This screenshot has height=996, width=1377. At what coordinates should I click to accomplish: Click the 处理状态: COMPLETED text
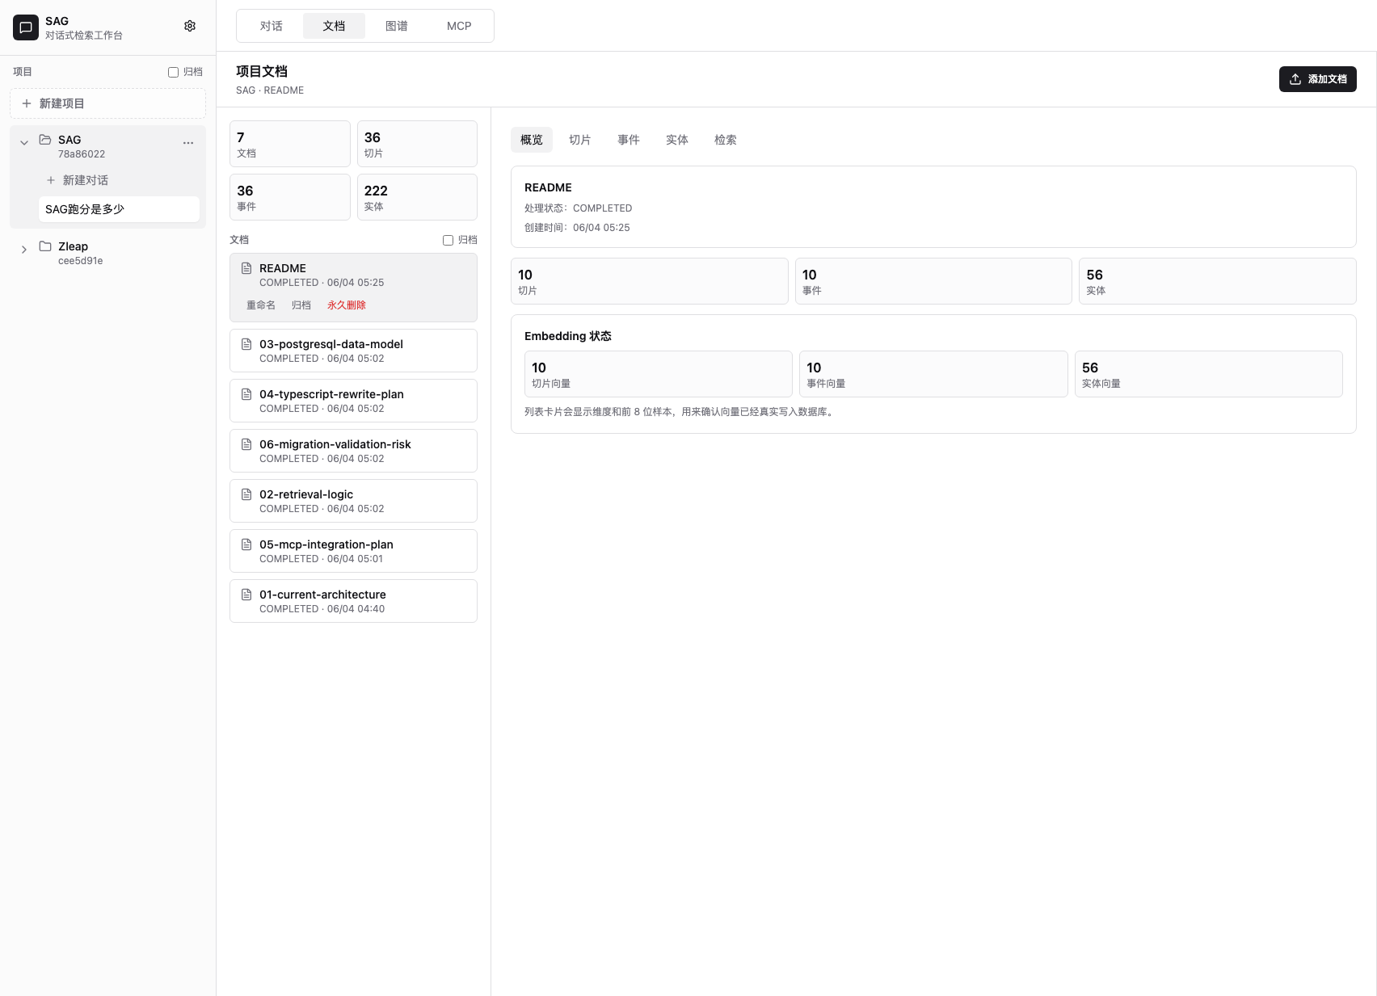tap(579, 208)
